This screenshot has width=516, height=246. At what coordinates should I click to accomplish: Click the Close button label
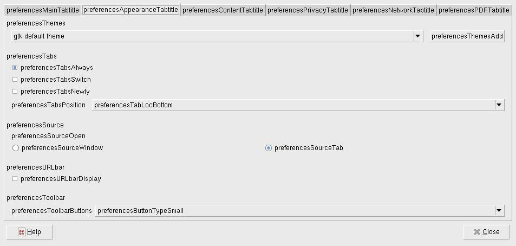click(491, 232)
